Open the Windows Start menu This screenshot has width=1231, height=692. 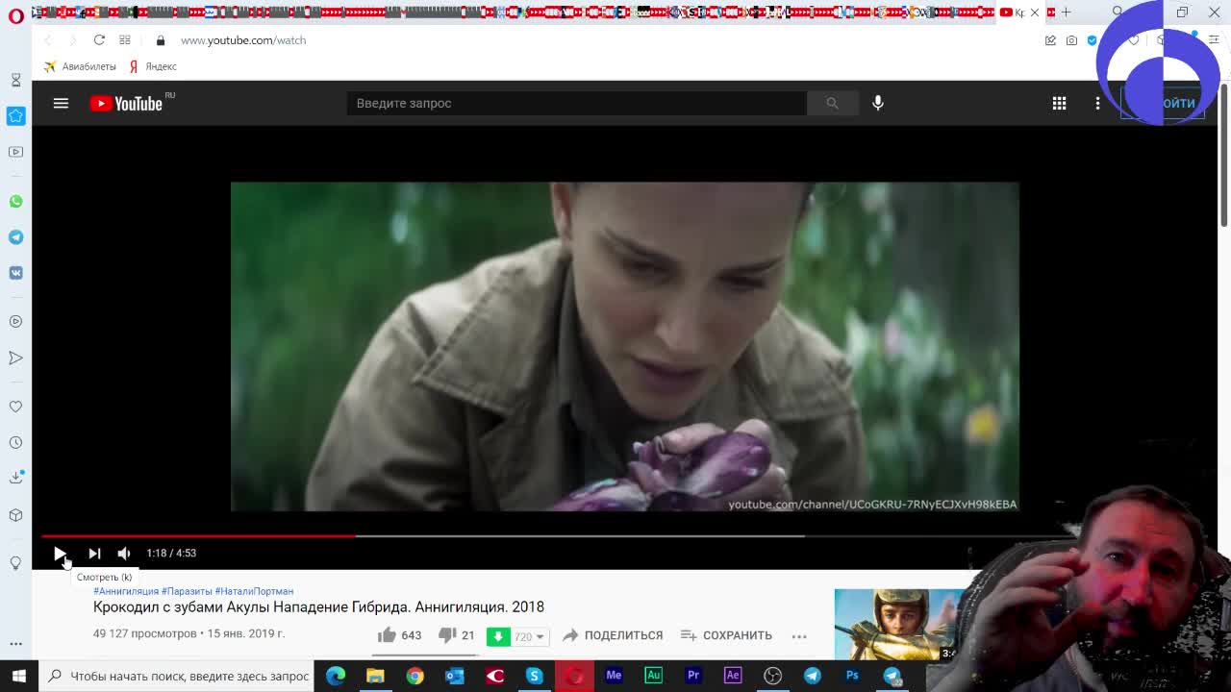(x=19, y=676)
